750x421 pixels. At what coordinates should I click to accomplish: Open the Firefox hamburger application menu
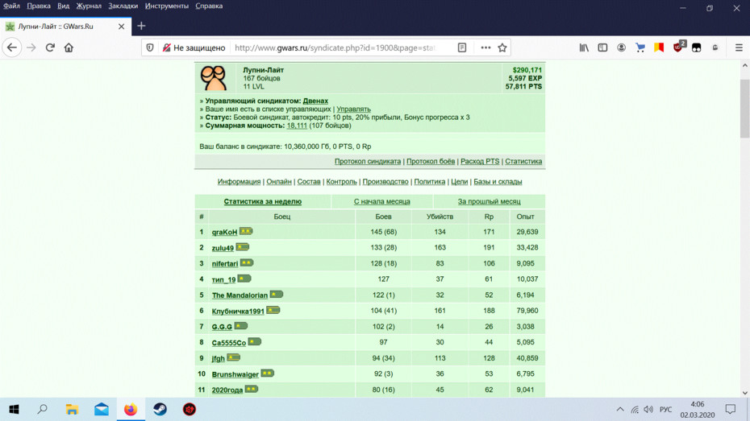click(x=739, y=47)
